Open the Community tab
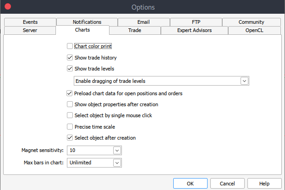The width and height of the screenshot is (285, 190). (x=251, y=22)
